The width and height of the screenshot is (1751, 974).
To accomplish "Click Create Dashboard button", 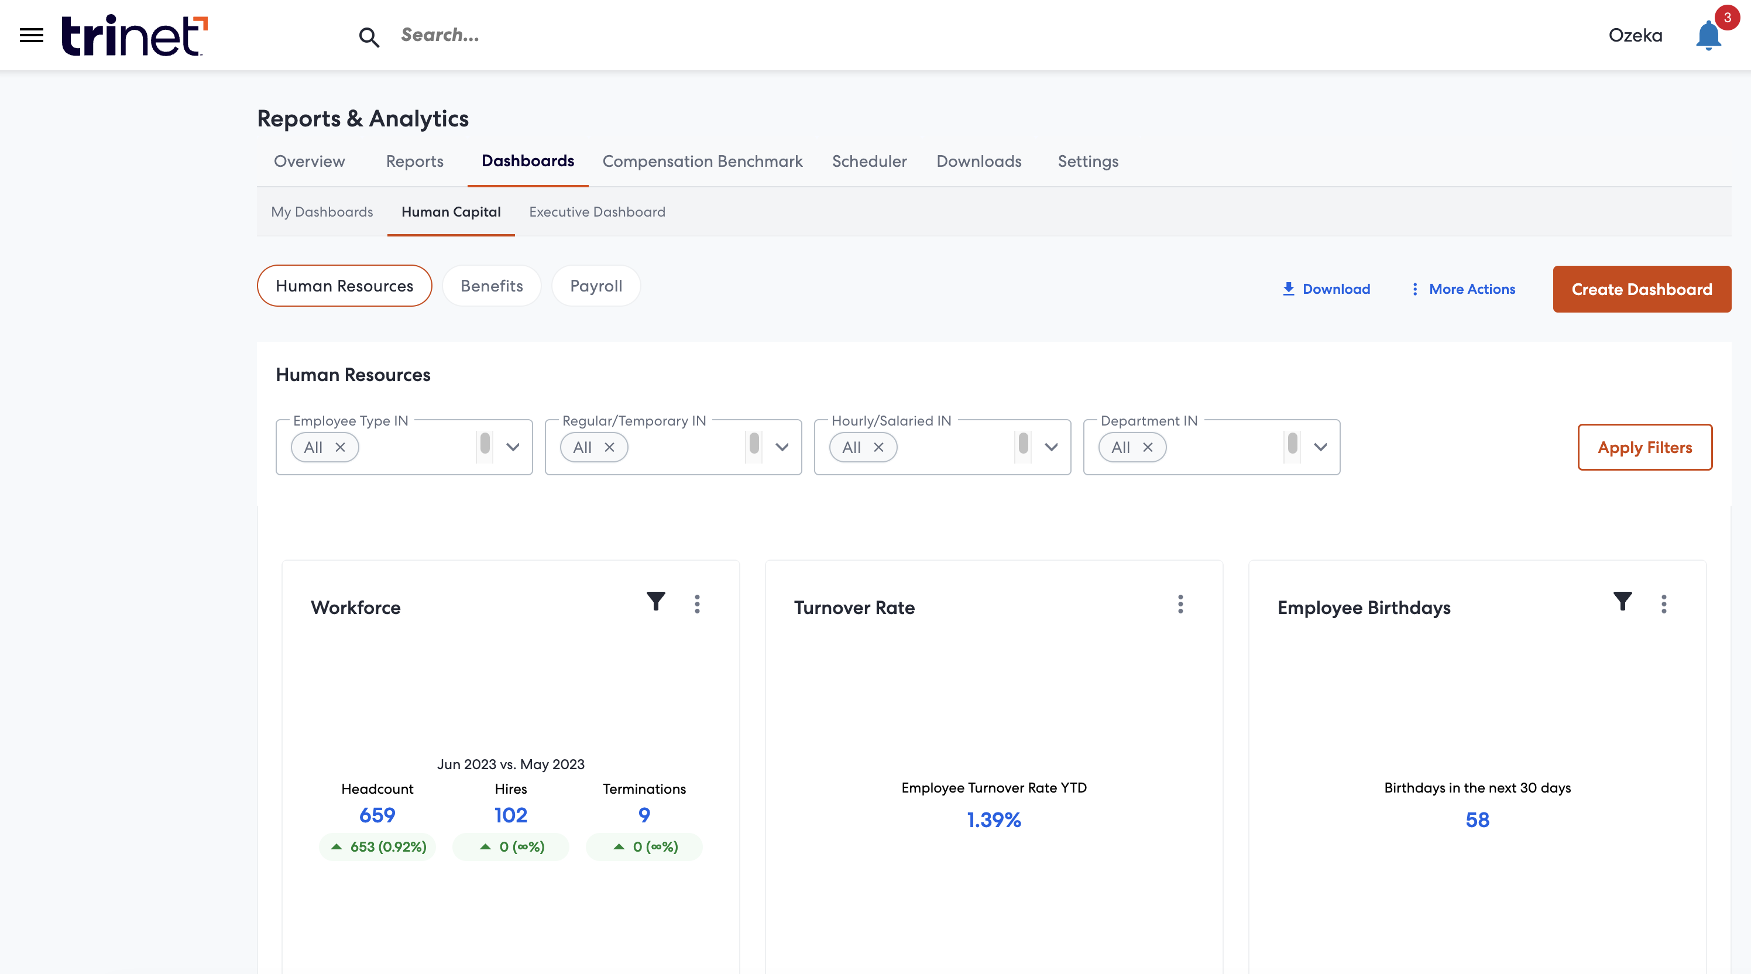I will point(1642,290).
